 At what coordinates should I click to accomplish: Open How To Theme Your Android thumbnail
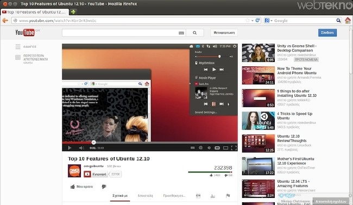(x=259, y=76)
